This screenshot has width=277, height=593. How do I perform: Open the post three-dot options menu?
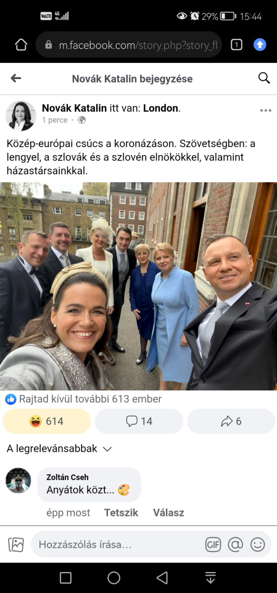266,111
